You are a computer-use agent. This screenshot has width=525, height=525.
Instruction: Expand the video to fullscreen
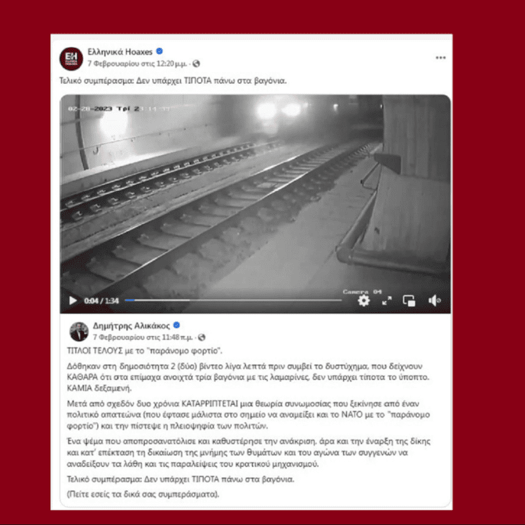coord(387,301)
